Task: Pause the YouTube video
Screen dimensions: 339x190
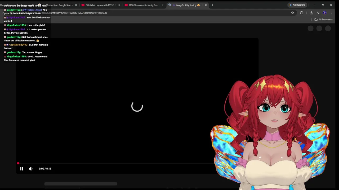Action: click(x=22, y=169)
